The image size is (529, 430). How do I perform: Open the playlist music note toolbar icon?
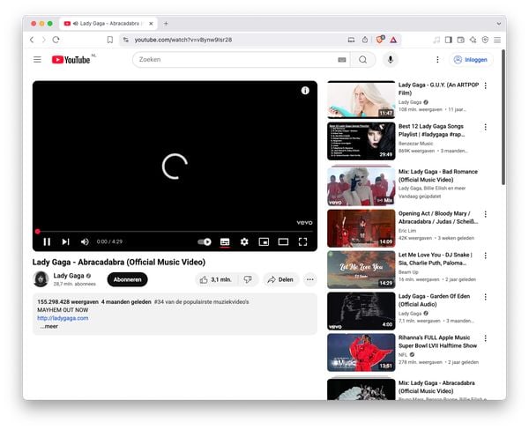436,40
